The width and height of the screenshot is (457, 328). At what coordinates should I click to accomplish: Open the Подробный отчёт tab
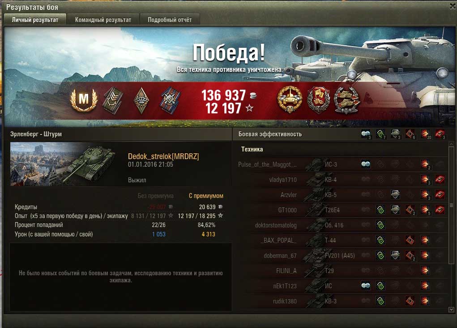click(x=170, y=20)
